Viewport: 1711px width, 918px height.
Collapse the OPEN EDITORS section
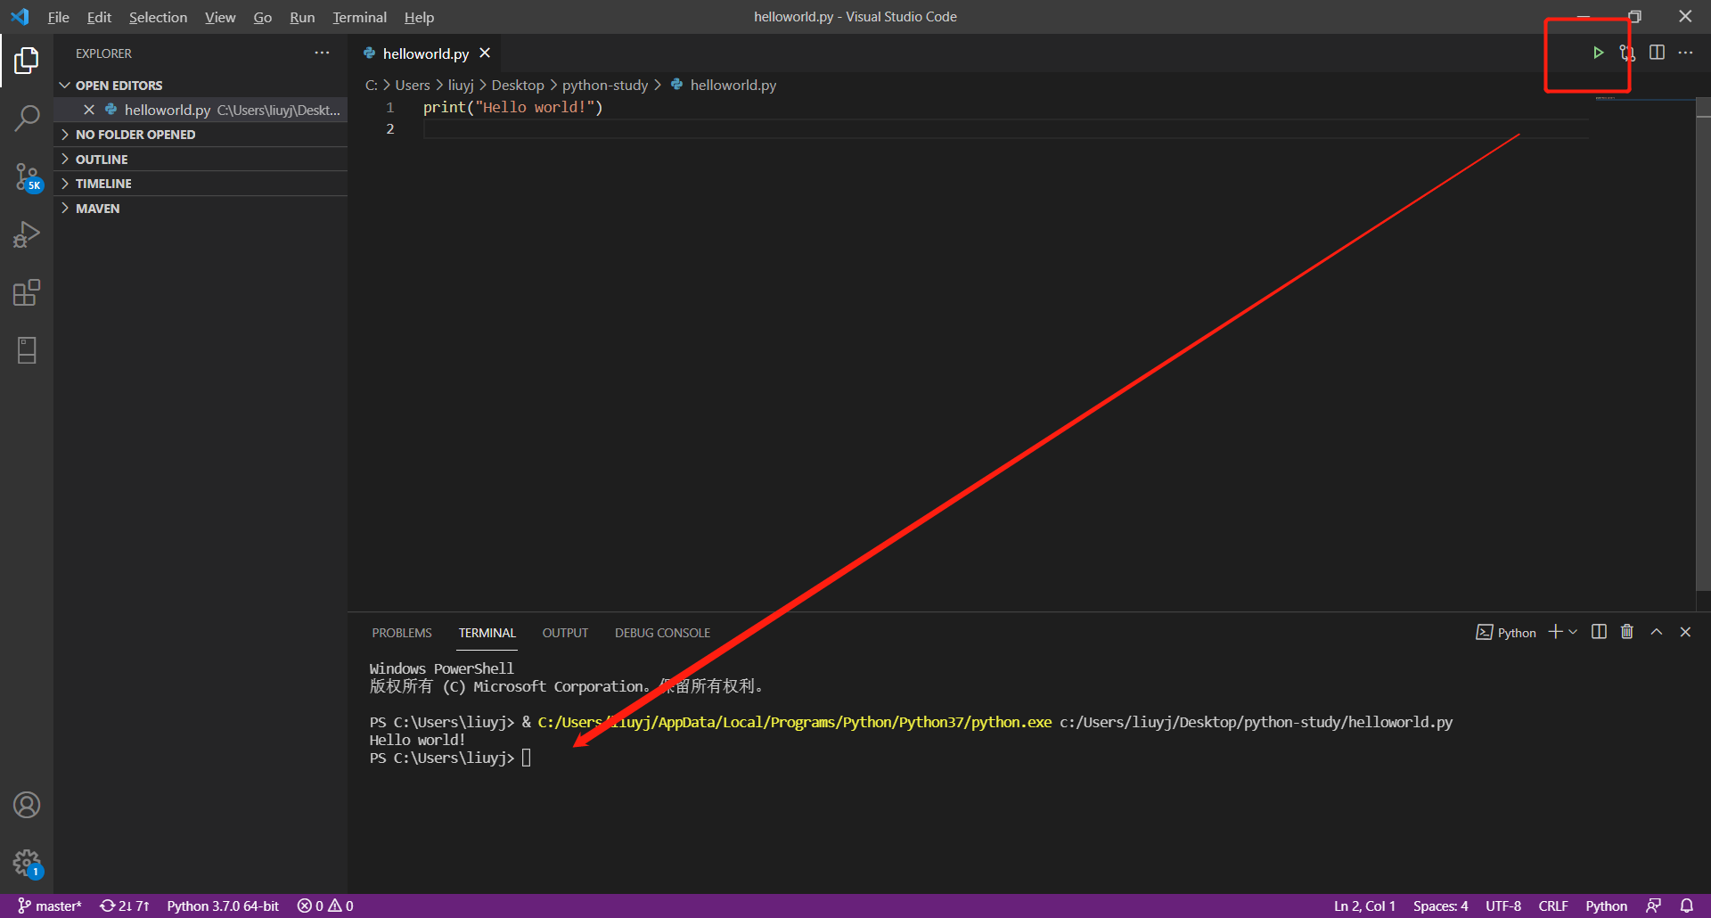[x=201, y=86]
